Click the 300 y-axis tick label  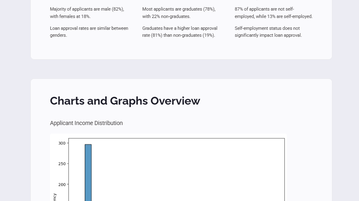click(x=62, y=143)
